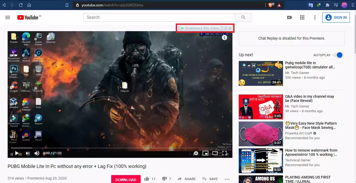Click the video title text

click(x=77, y=166)
